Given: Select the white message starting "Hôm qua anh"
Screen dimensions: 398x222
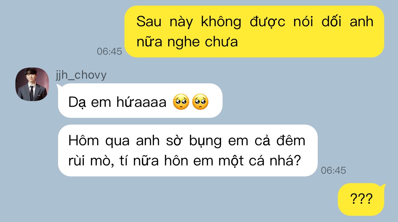Looking at the screenshot, I should [188, 150].
